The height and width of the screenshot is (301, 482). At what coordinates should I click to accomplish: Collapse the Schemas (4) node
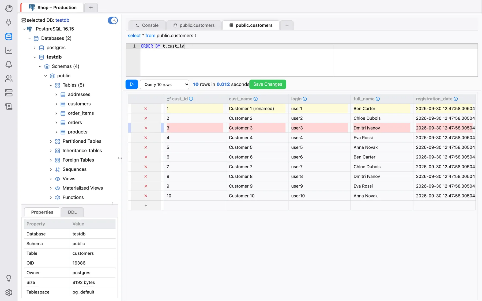(40, 66)
